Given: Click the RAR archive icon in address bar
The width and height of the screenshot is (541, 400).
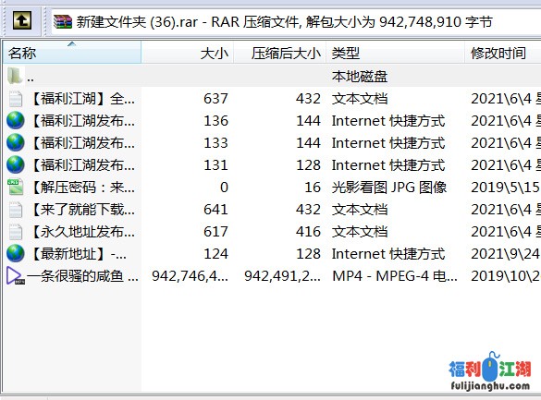Looking at the screenshot, I should point(63,21).
